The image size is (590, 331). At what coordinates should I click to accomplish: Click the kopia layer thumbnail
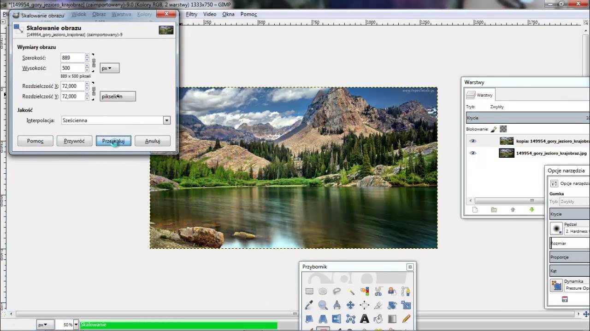coord(507,141)
